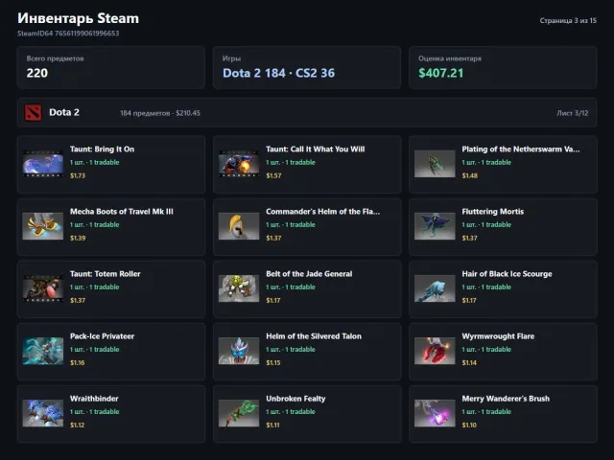614x460 pixels.
Task: Click the Commander's Helm of the Fla... title
Action: [x=322, y=212]
